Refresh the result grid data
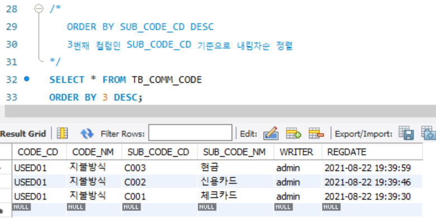The height and width of the screenshot is (223, 436). tap(87, 133)
